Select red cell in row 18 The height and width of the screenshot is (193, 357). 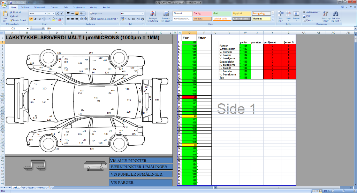189,97
